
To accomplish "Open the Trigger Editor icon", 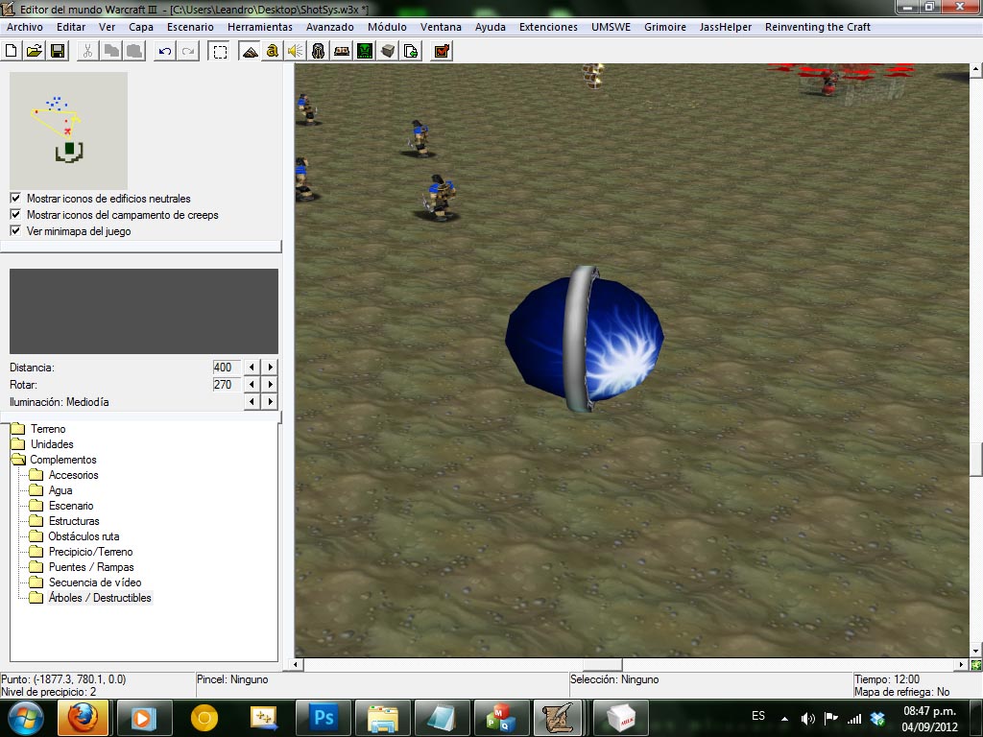I will click(272, 52).
